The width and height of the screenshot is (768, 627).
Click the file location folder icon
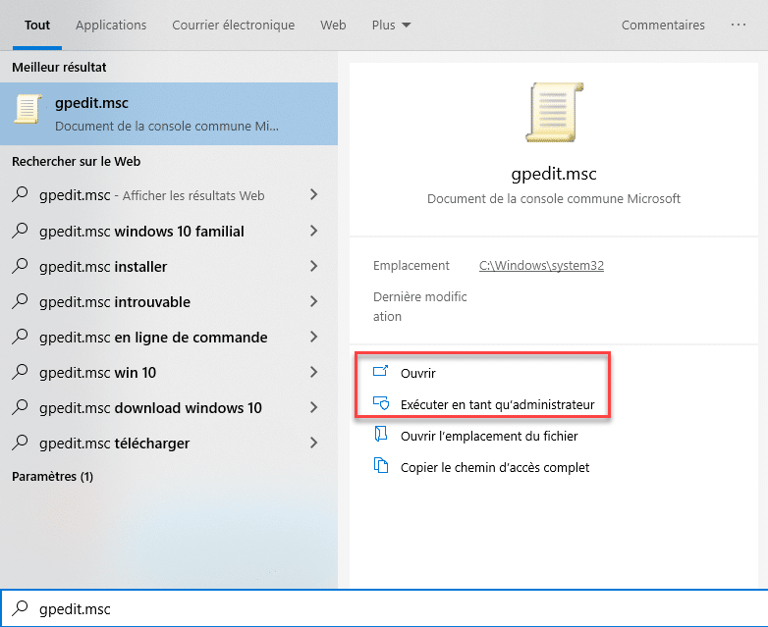(x=381, y=436)
